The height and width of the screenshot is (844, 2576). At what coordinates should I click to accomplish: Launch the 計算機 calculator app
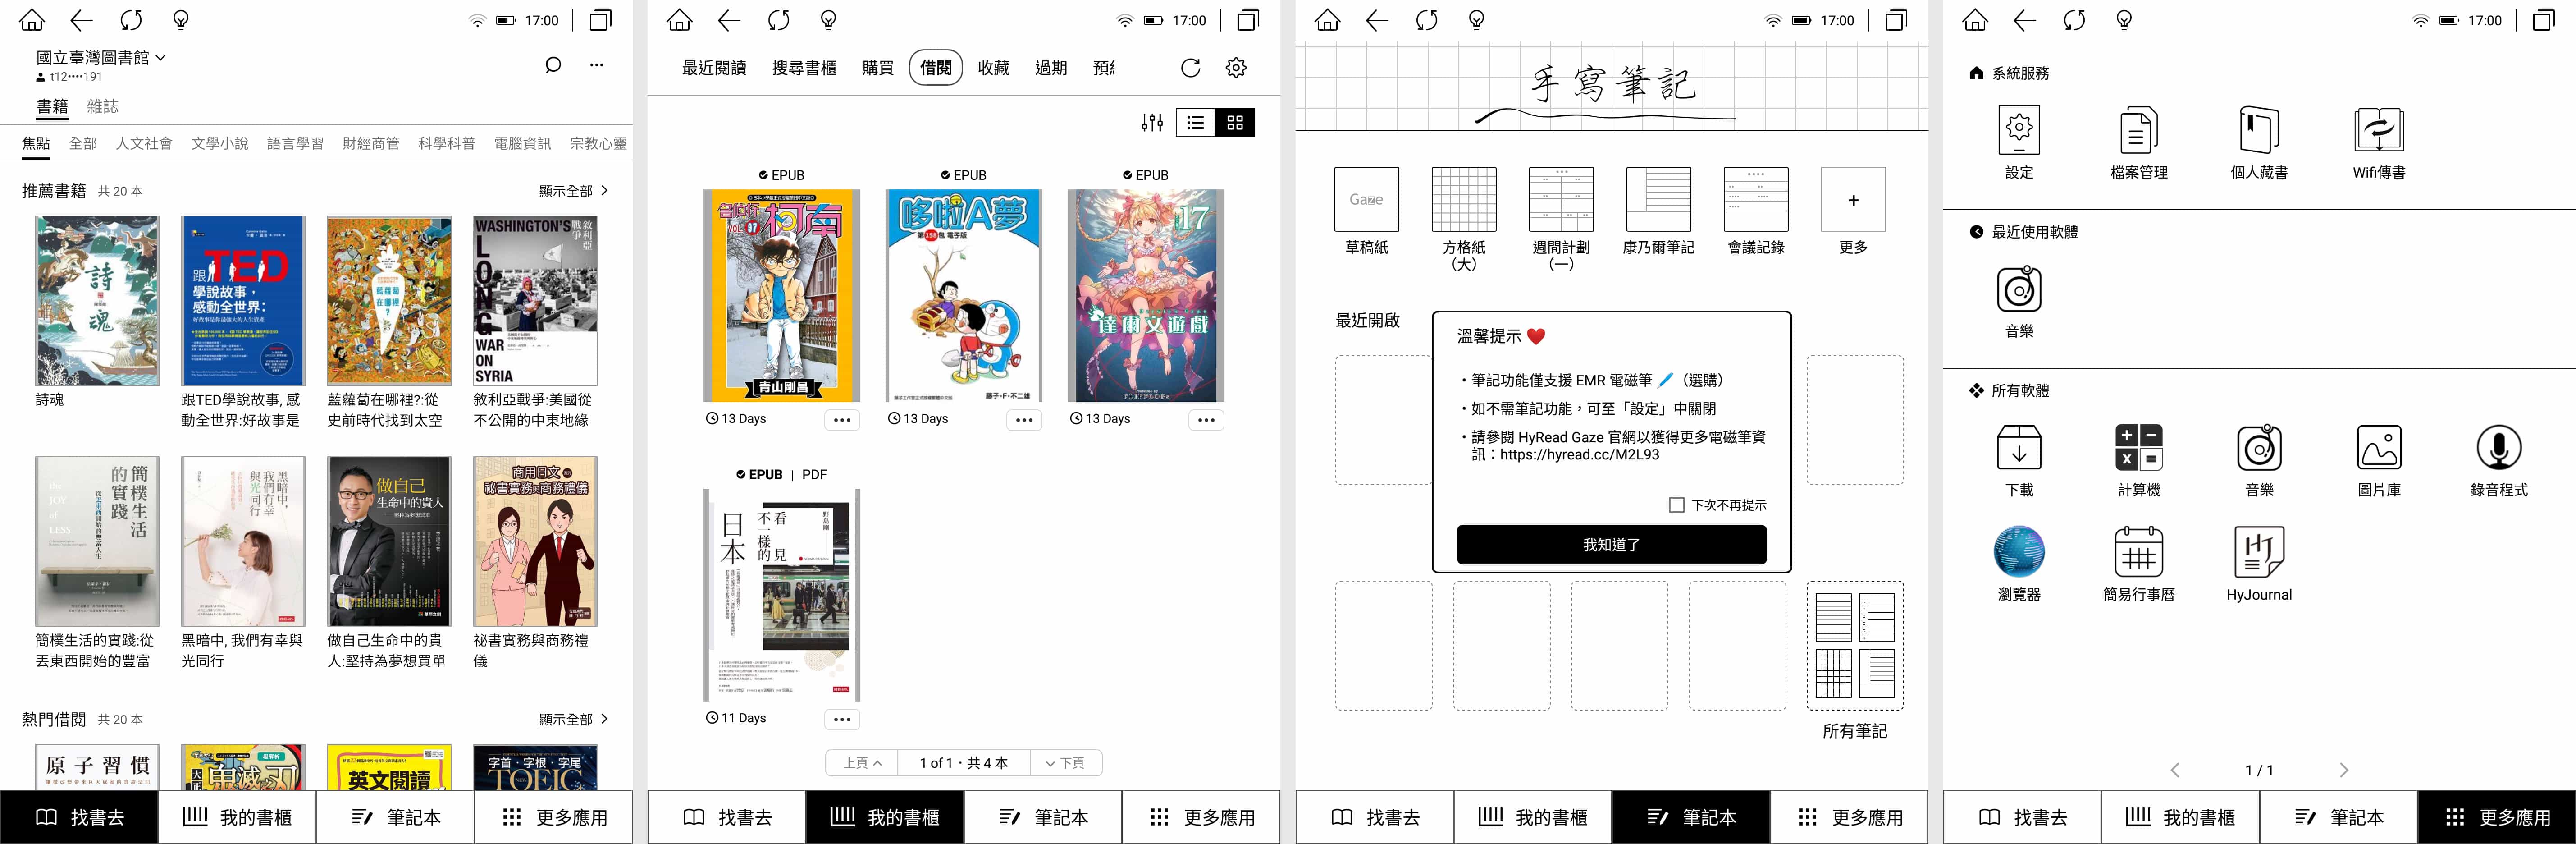[x=2139, y=461]
